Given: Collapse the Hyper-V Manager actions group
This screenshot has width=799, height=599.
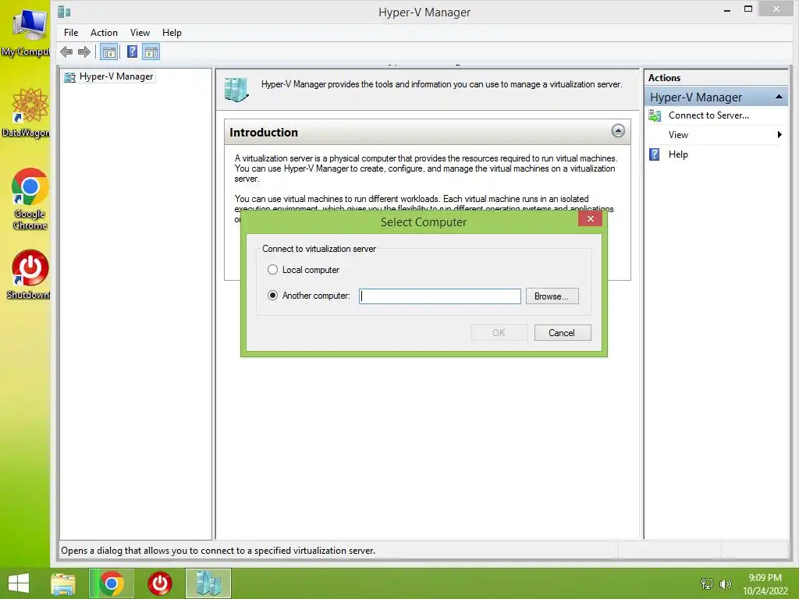Looking at the screenshot, I should click(779, 97).
